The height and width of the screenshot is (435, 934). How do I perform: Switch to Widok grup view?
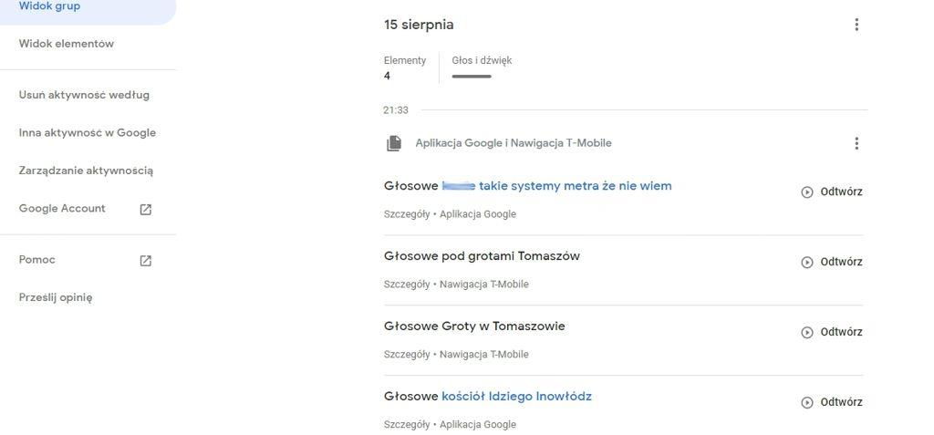(x=49, y=6)
